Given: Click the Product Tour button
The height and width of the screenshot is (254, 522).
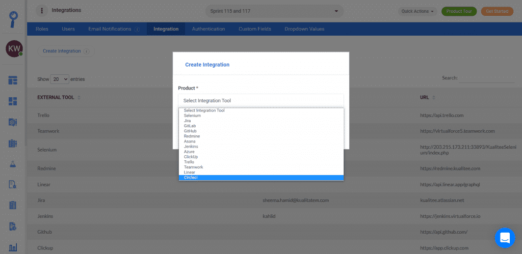Looking at the screenshot, I should pyautogui.click(x=459, y=11).
